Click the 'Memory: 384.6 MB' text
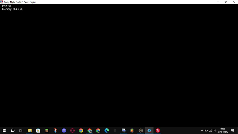This screenshot has width=238, height=134. (x=13, y=9)
